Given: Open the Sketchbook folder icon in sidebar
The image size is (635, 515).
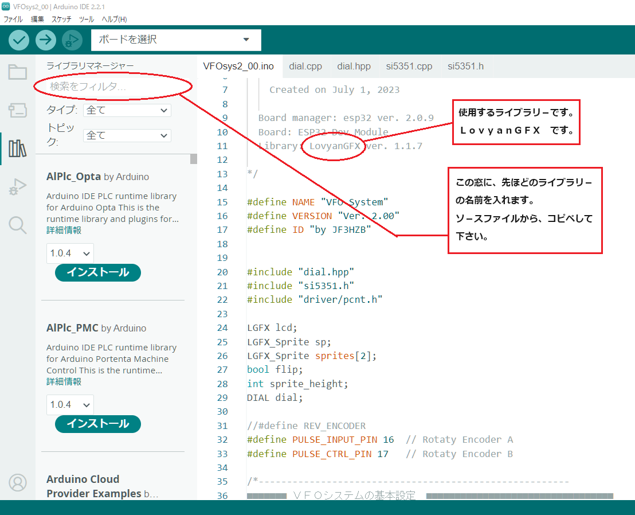Looking at the screenshot, I should (x=17, y=72).
